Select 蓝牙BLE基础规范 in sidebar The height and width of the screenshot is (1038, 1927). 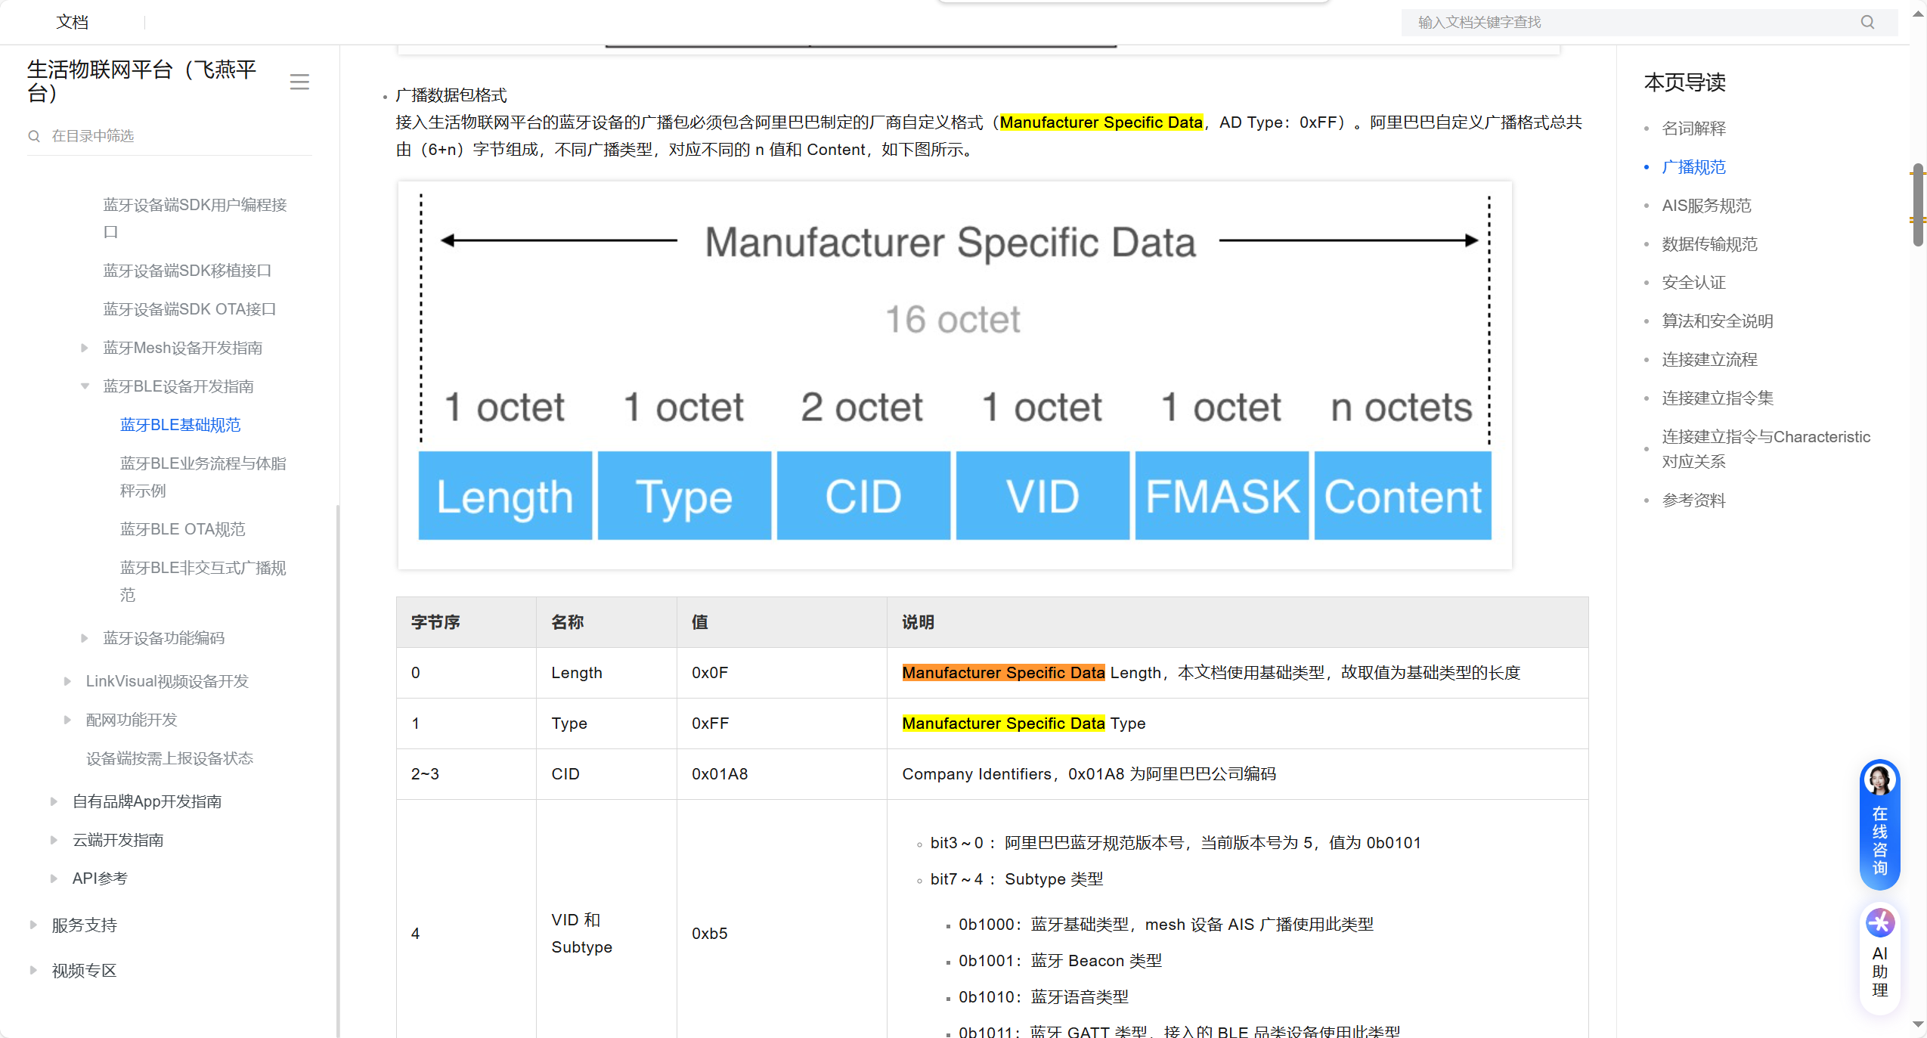[180, 425]
